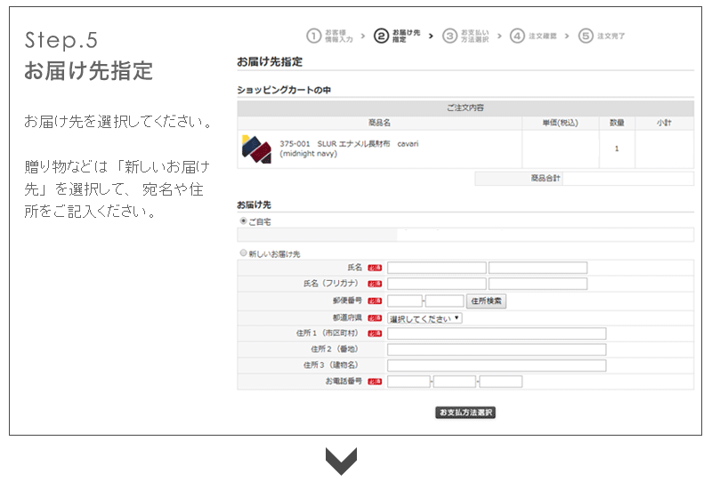Image resolution: width=712 pixels, height=489 pixels.
Task: Click the SLUR wallet product thumbnail
Action: (x=256, y=148)
